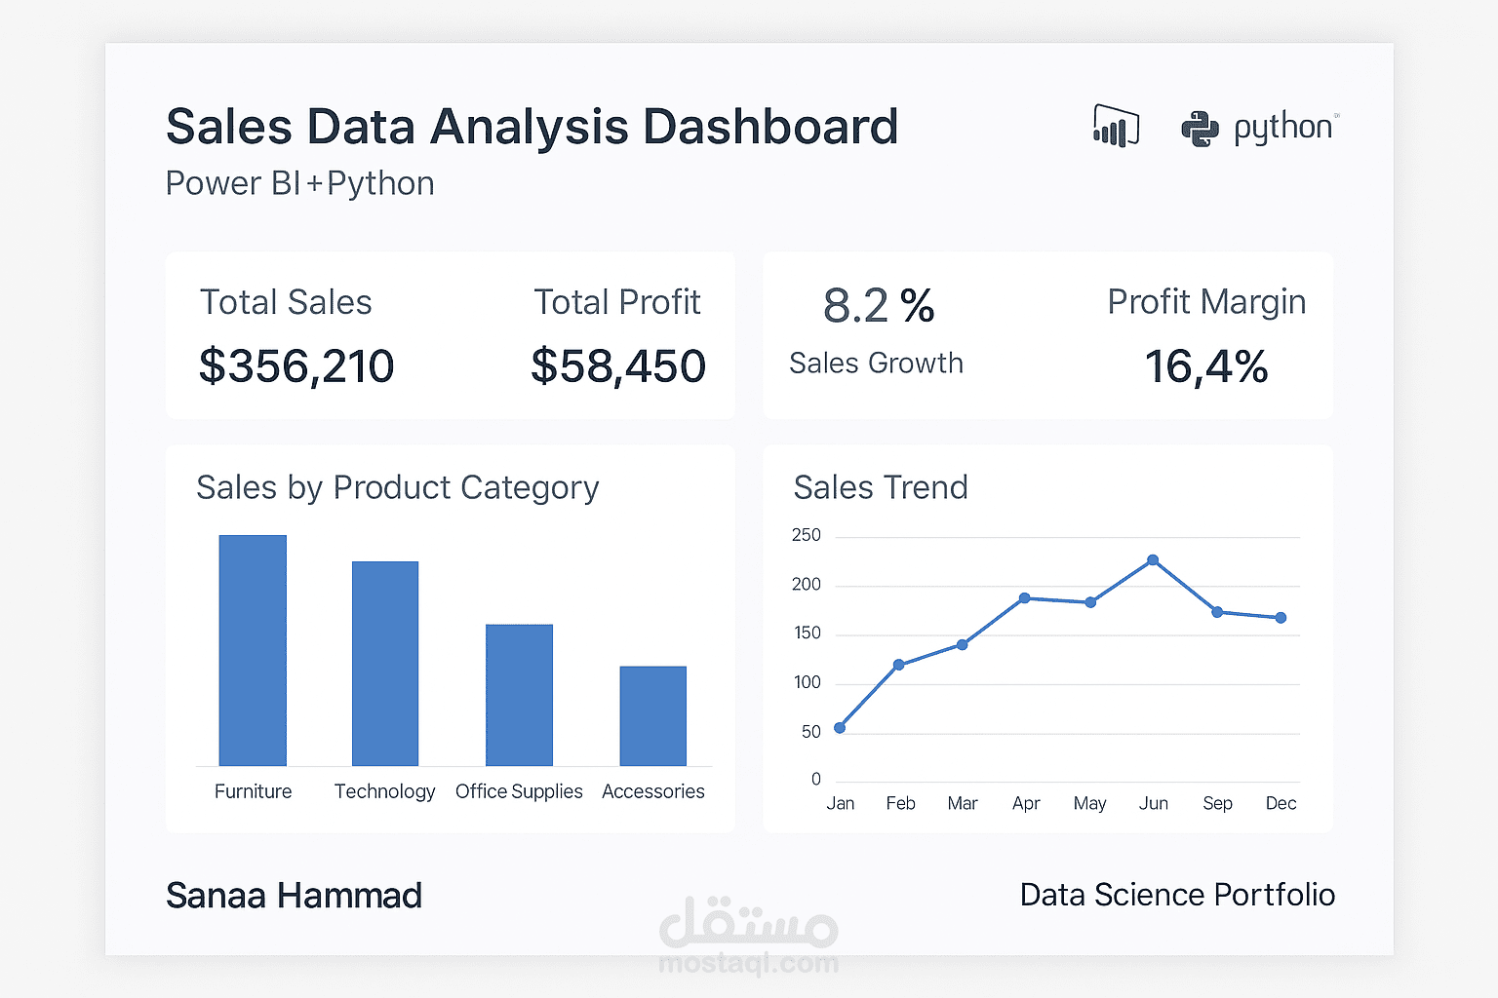This screenshot has width=1498, height=998.
Task: Click the Total Sales value $356,210
Action: 296,367
